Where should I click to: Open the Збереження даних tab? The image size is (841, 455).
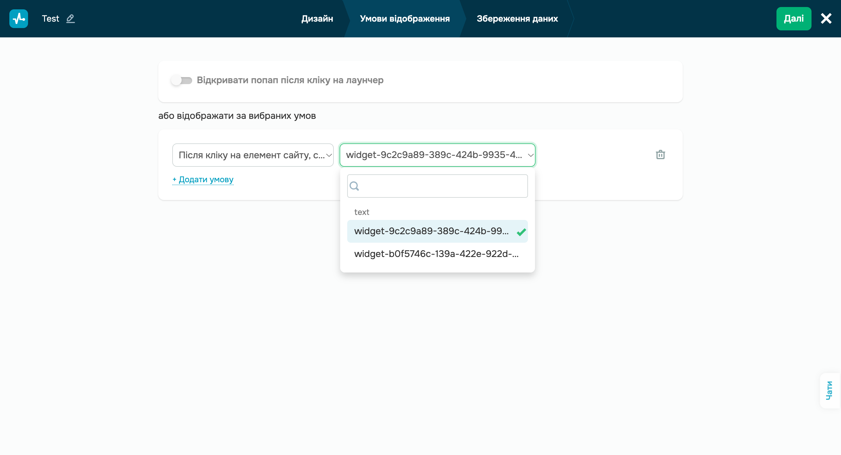click(517, 19)
